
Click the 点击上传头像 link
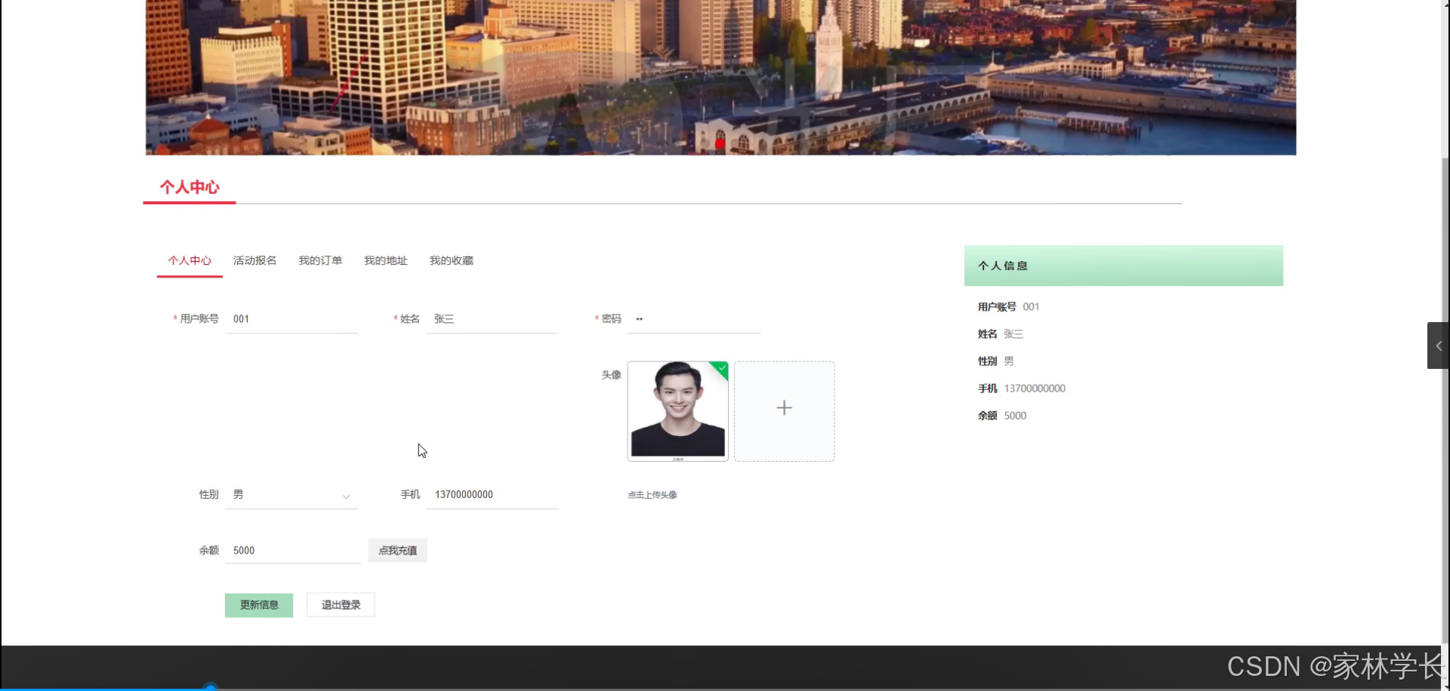[x=651, y=495]
